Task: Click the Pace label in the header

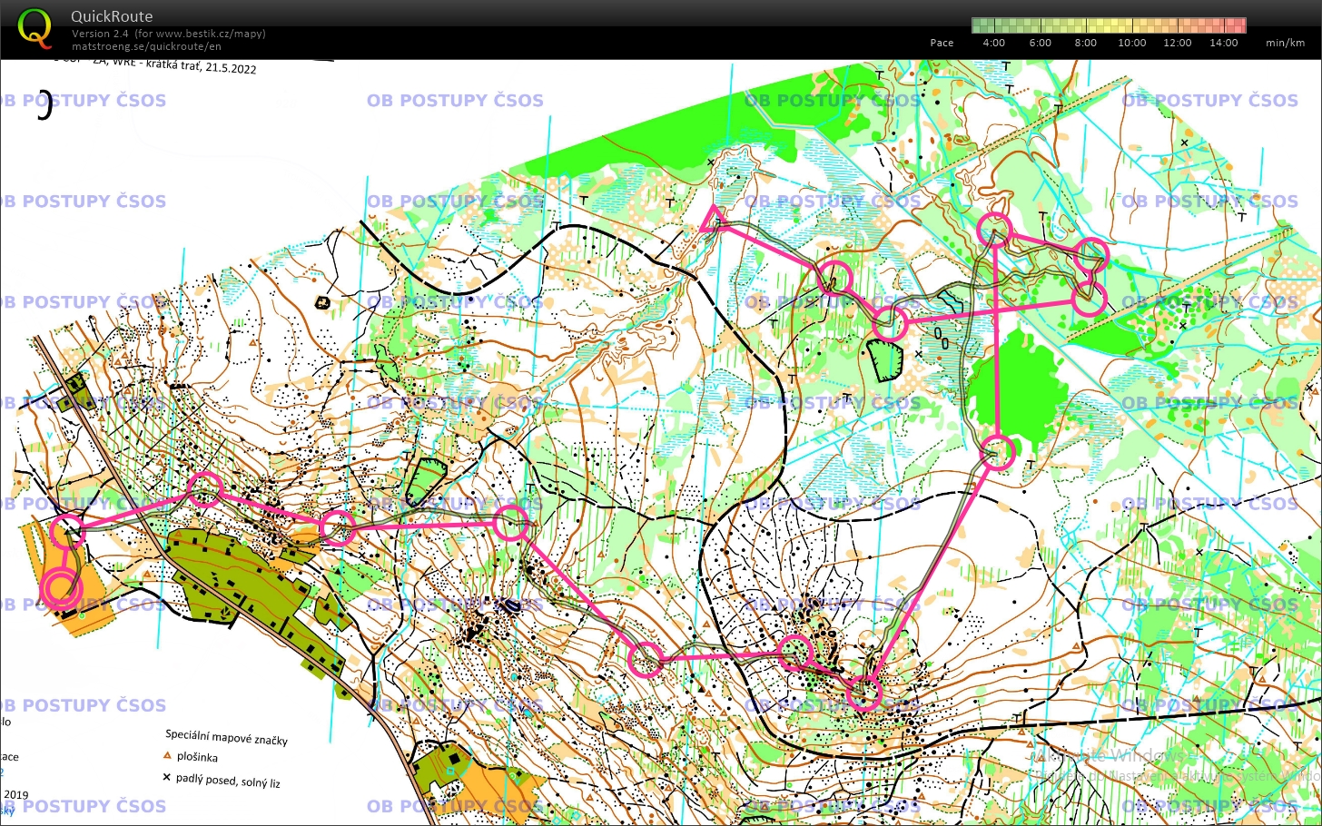Action: coord(942,42)
